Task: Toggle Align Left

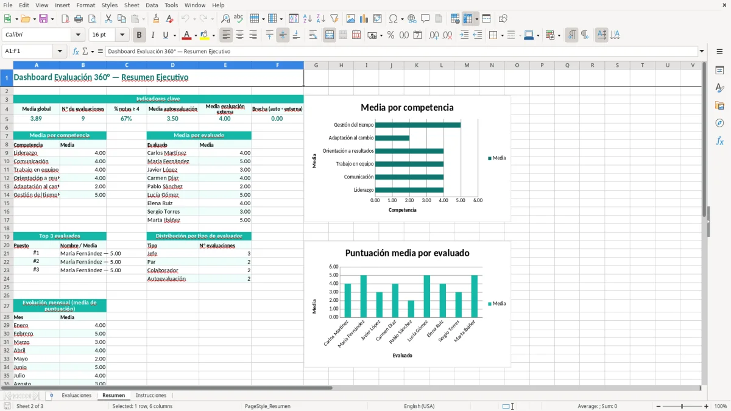Action: [226, 35]
